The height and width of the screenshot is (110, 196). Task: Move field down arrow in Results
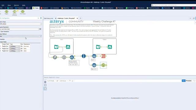coord(73,81)
